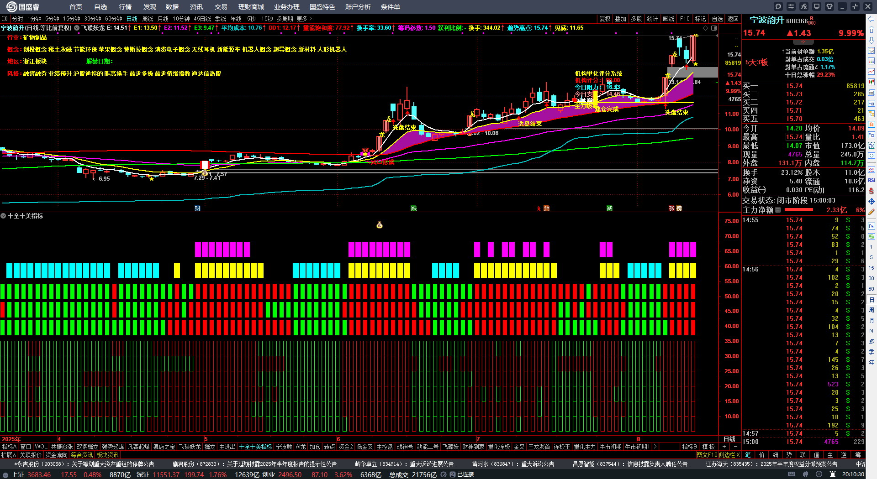The height and width of the screenshot is (479, 877).
Task: Open the message chat icon in title bar
Action: click(x=778, y=6)
